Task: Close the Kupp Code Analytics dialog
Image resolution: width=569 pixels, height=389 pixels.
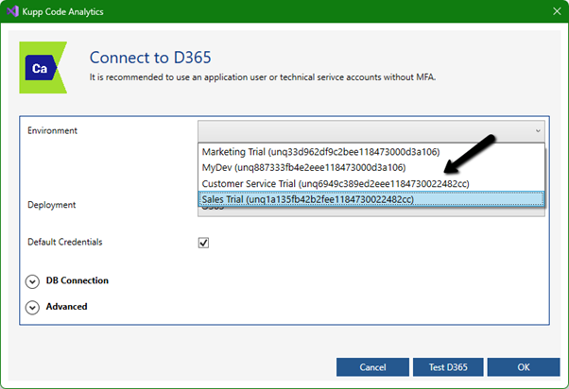Action: pyautogui.click(x=555, y=11)
